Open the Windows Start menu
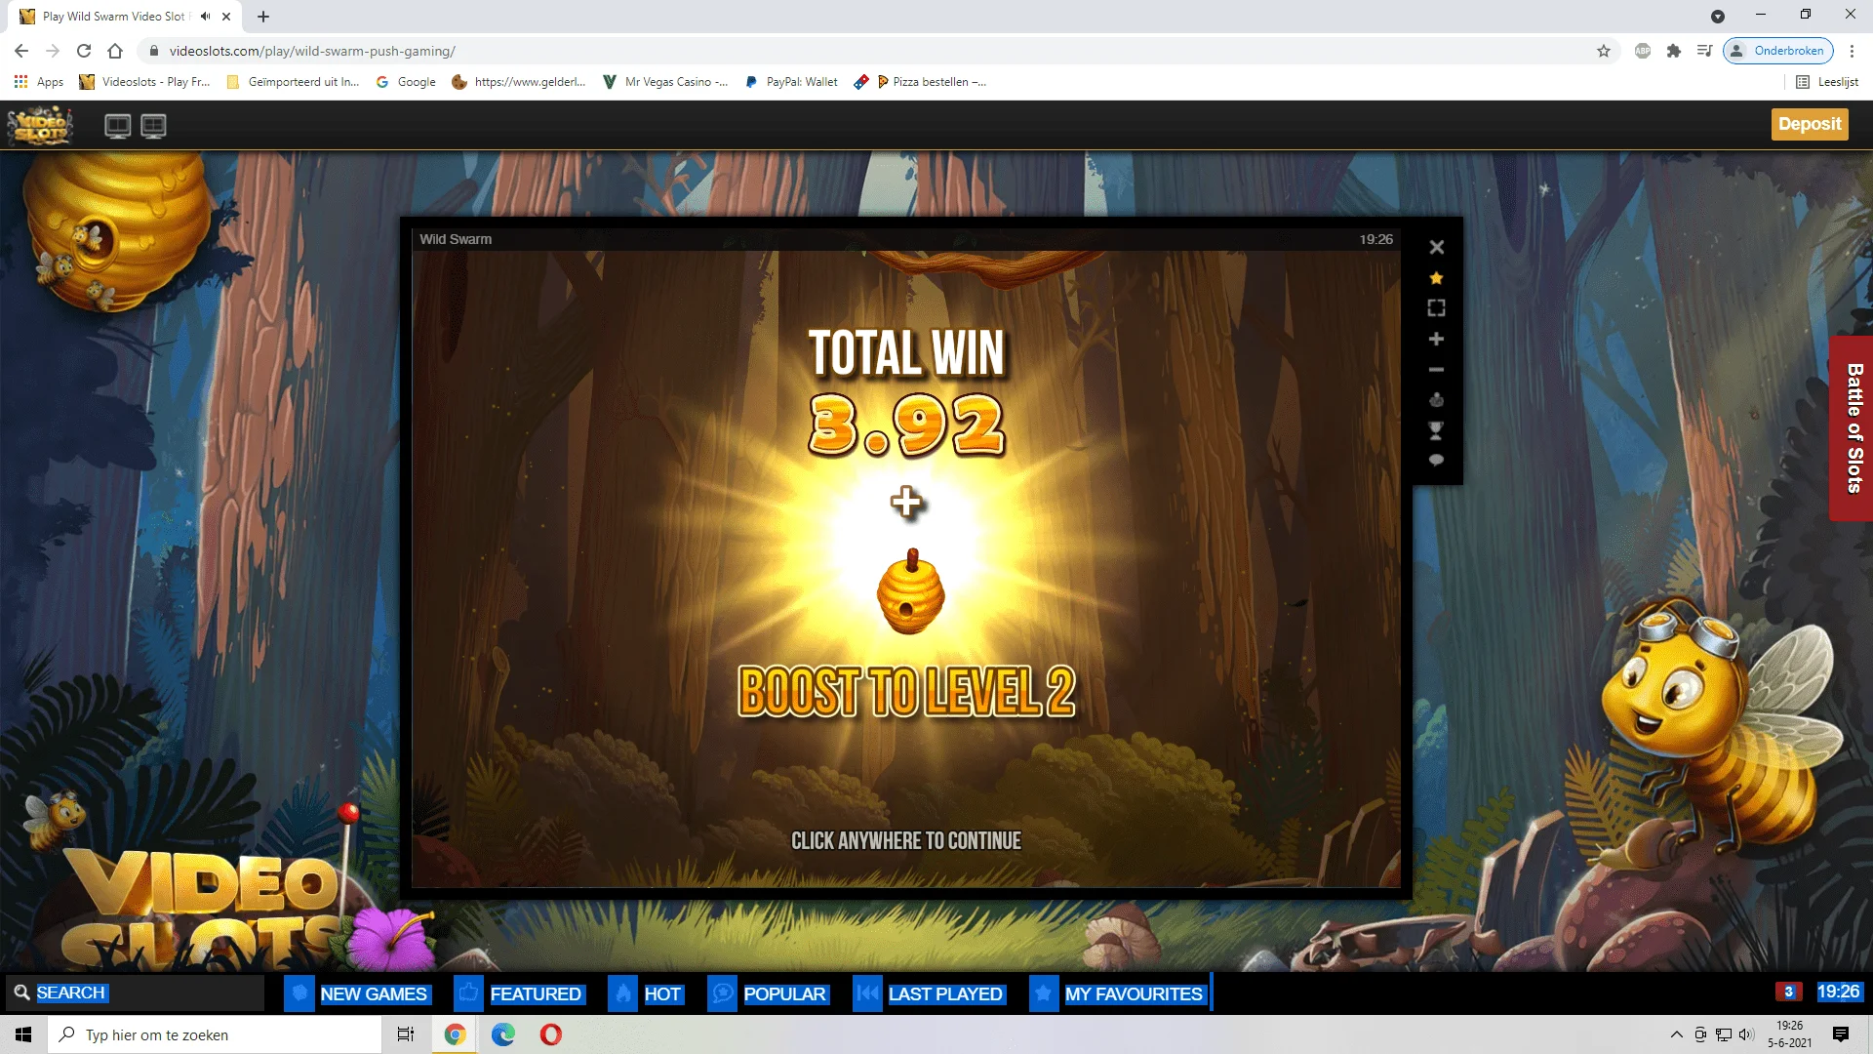1873x1054 pixels. coord(23,1034)
